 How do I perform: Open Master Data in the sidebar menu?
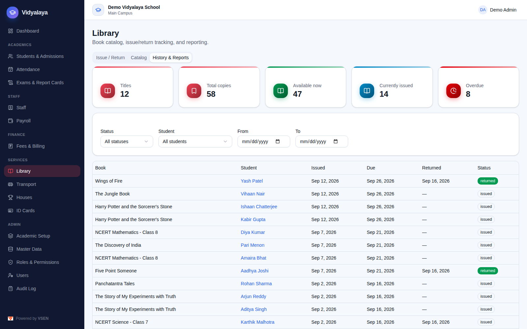tap(42, 249)
